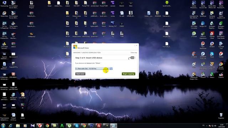Select the AVS Video Converter shortcut
Image resolution: width=228 pixels, height=128 pixels.
tap(194, 25)
